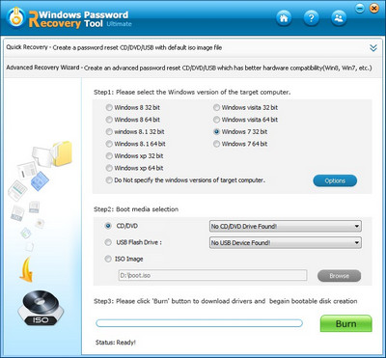Open the No USB Device Found dropdown
The width and height of the screenshot is (386, 358).
click(x=286, y=242)
